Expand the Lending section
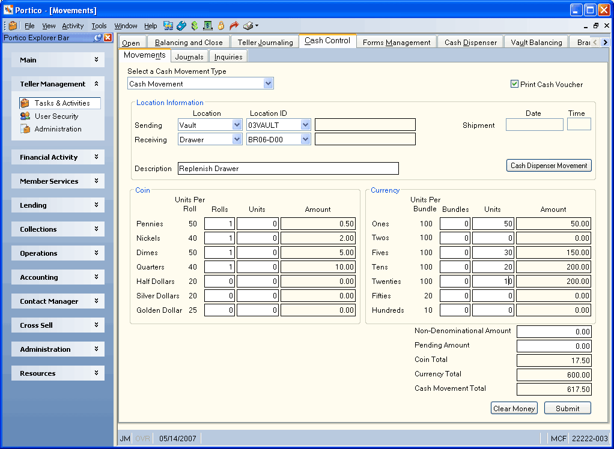Viewport: 614px width, 449px height. tap(96, 205)
